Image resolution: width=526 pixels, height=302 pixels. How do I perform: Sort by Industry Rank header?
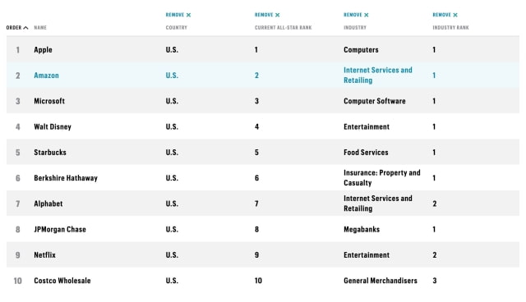point(450,27)
